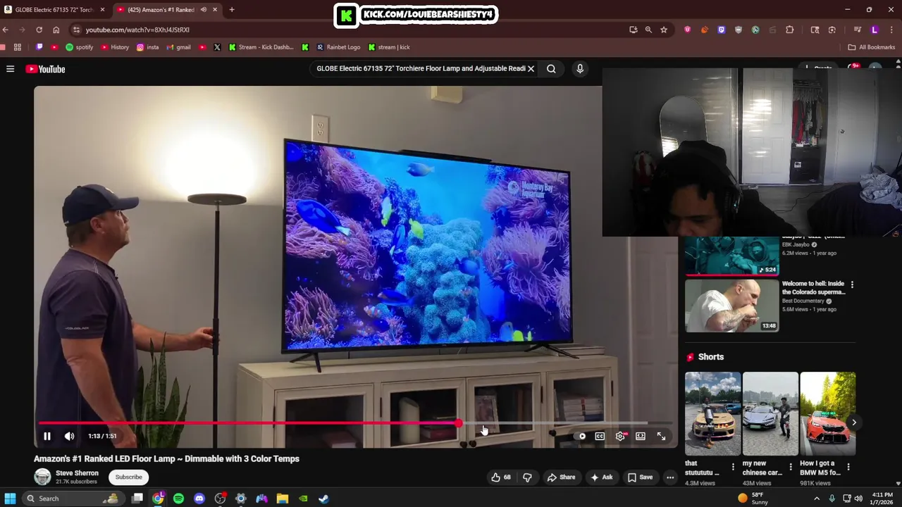Reload the current page

[x=39, y=30]
